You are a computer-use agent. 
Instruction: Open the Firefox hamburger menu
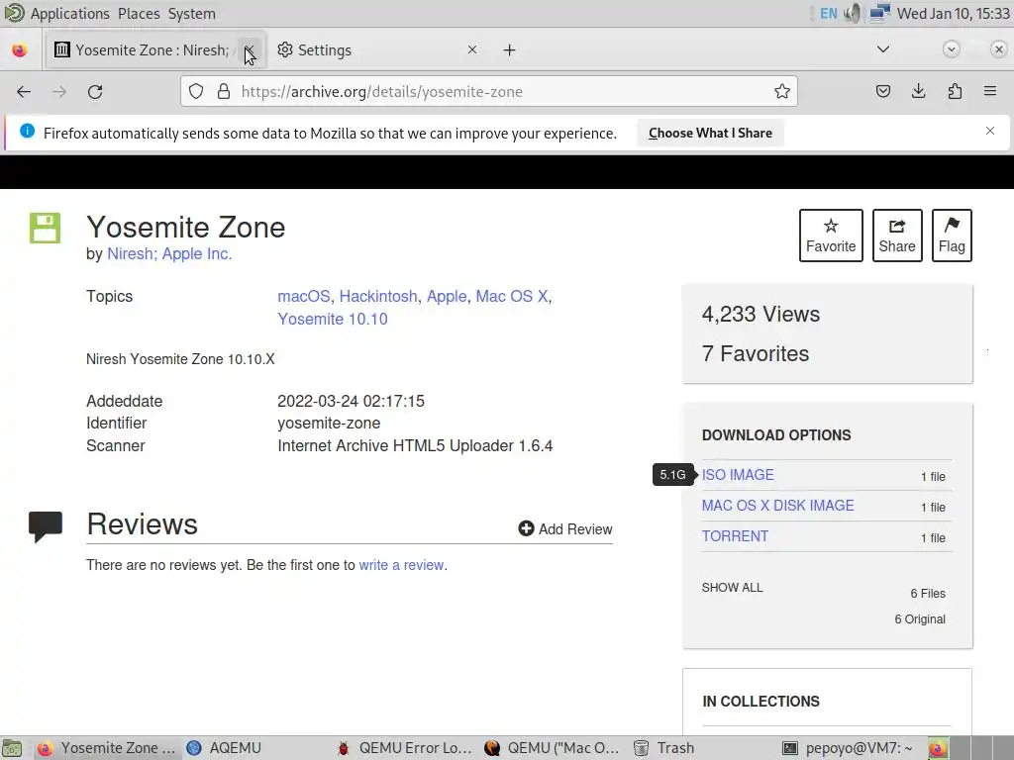[990, 92]
